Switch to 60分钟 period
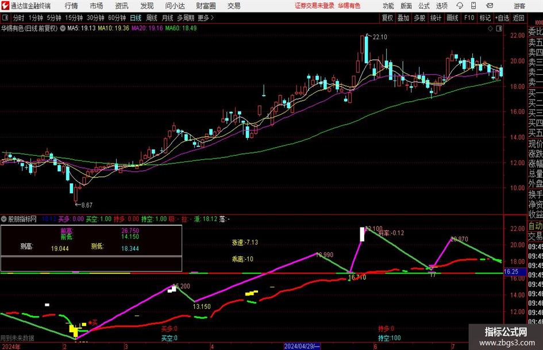 pyautogui.click(x=117, y=18)
